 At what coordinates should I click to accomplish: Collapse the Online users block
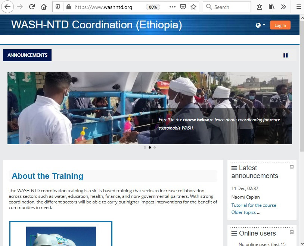(292, 232)
